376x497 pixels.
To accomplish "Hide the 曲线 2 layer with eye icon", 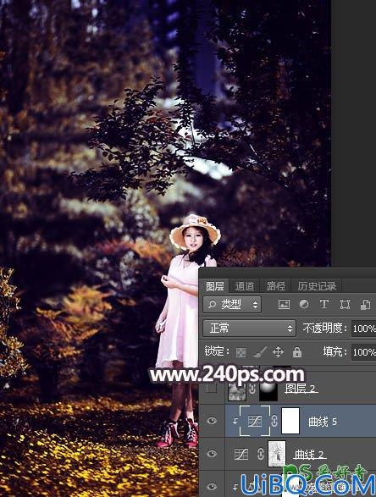I will (212, 454).
